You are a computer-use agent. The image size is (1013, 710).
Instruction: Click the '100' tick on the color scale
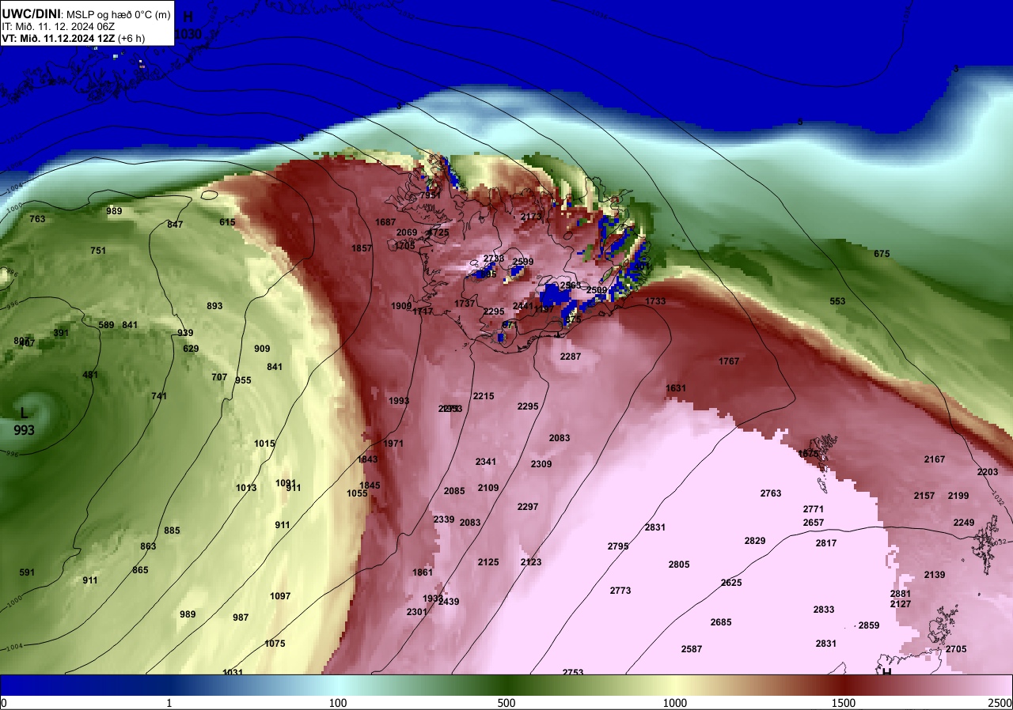338,703
